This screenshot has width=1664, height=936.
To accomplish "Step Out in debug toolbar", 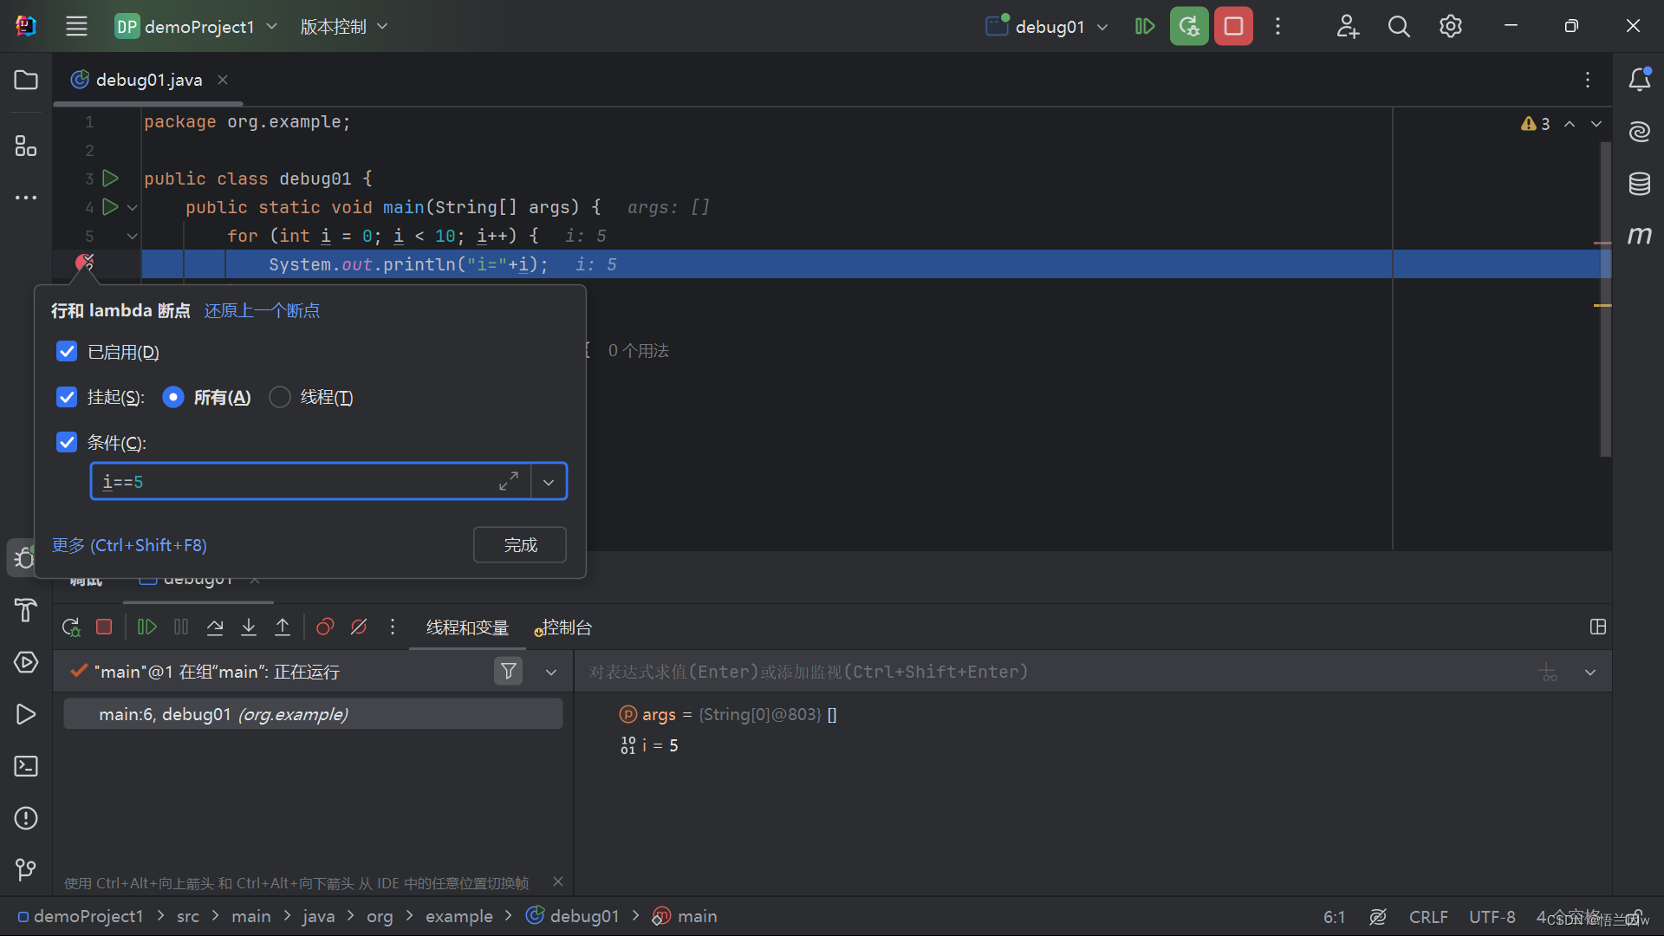I will (x=283, y=627).
